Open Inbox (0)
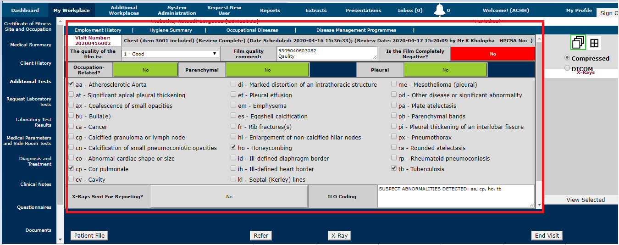619x245 pixels. (x=410, y=10)
